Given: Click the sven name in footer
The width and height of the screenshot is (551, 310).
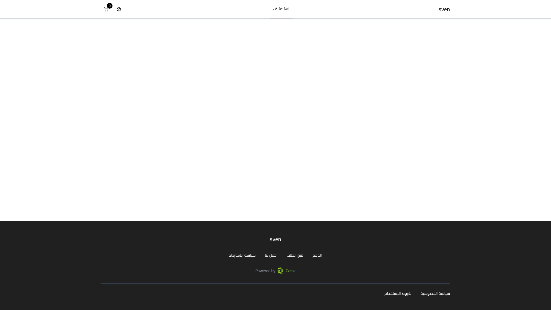Looking at the screenshot, I should (275, 239).
